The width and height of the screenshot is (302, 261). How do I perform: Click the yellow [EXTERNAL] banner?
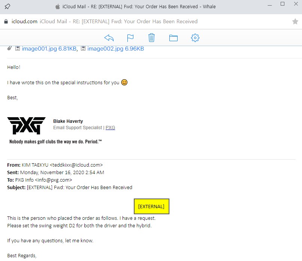(151, 206)
